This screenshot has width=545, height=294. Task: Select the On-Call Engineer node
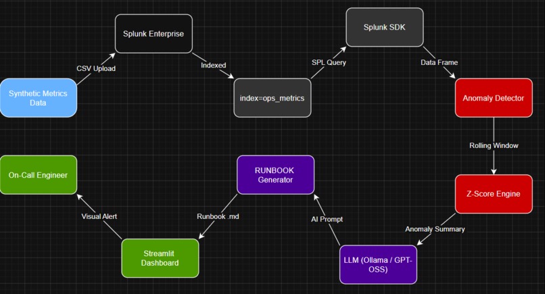click(39, 175)
